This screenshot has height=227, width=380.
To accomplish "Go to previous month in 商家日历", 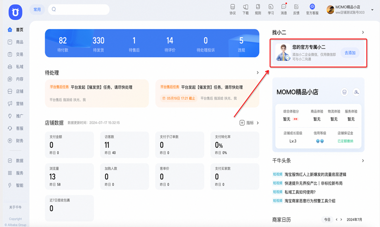I will coord(336,220).
